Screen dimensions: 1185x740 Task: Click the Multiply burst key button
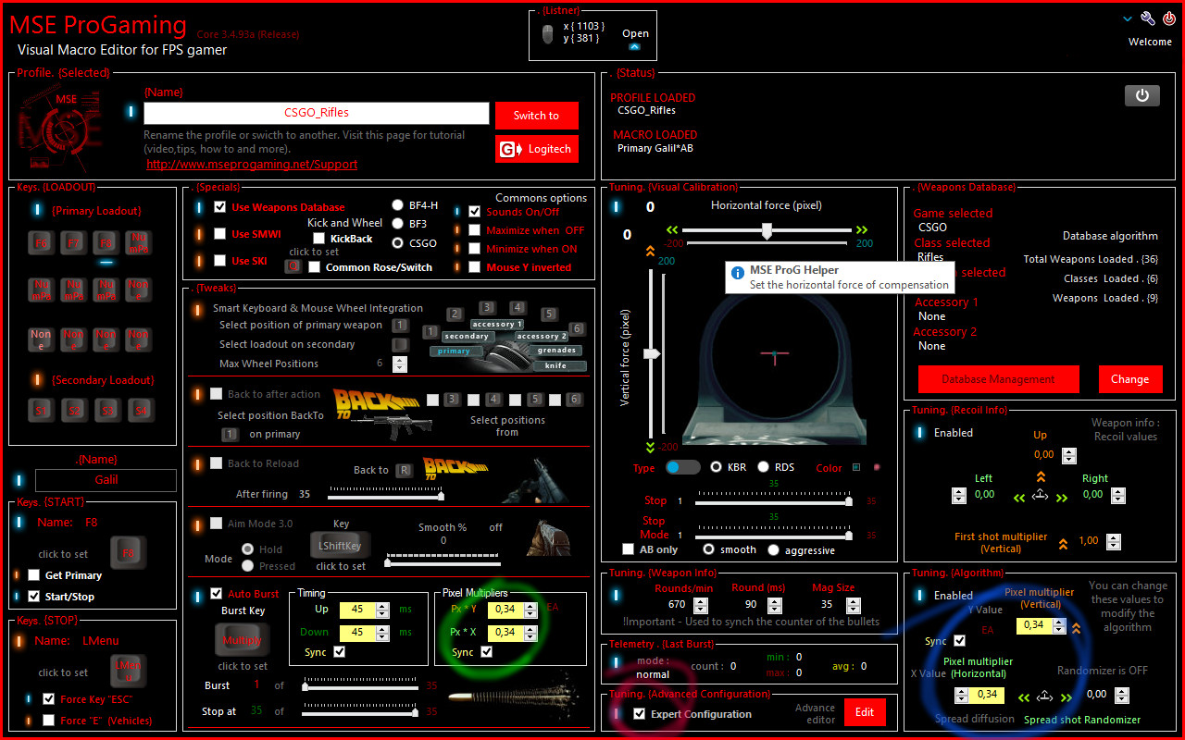click(x=243, y=640)
